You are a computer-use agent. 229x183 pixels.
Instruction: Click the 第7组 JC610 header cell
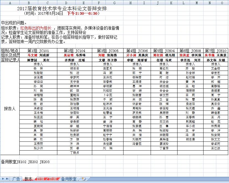pyautogui.click(x=216, y=51)
